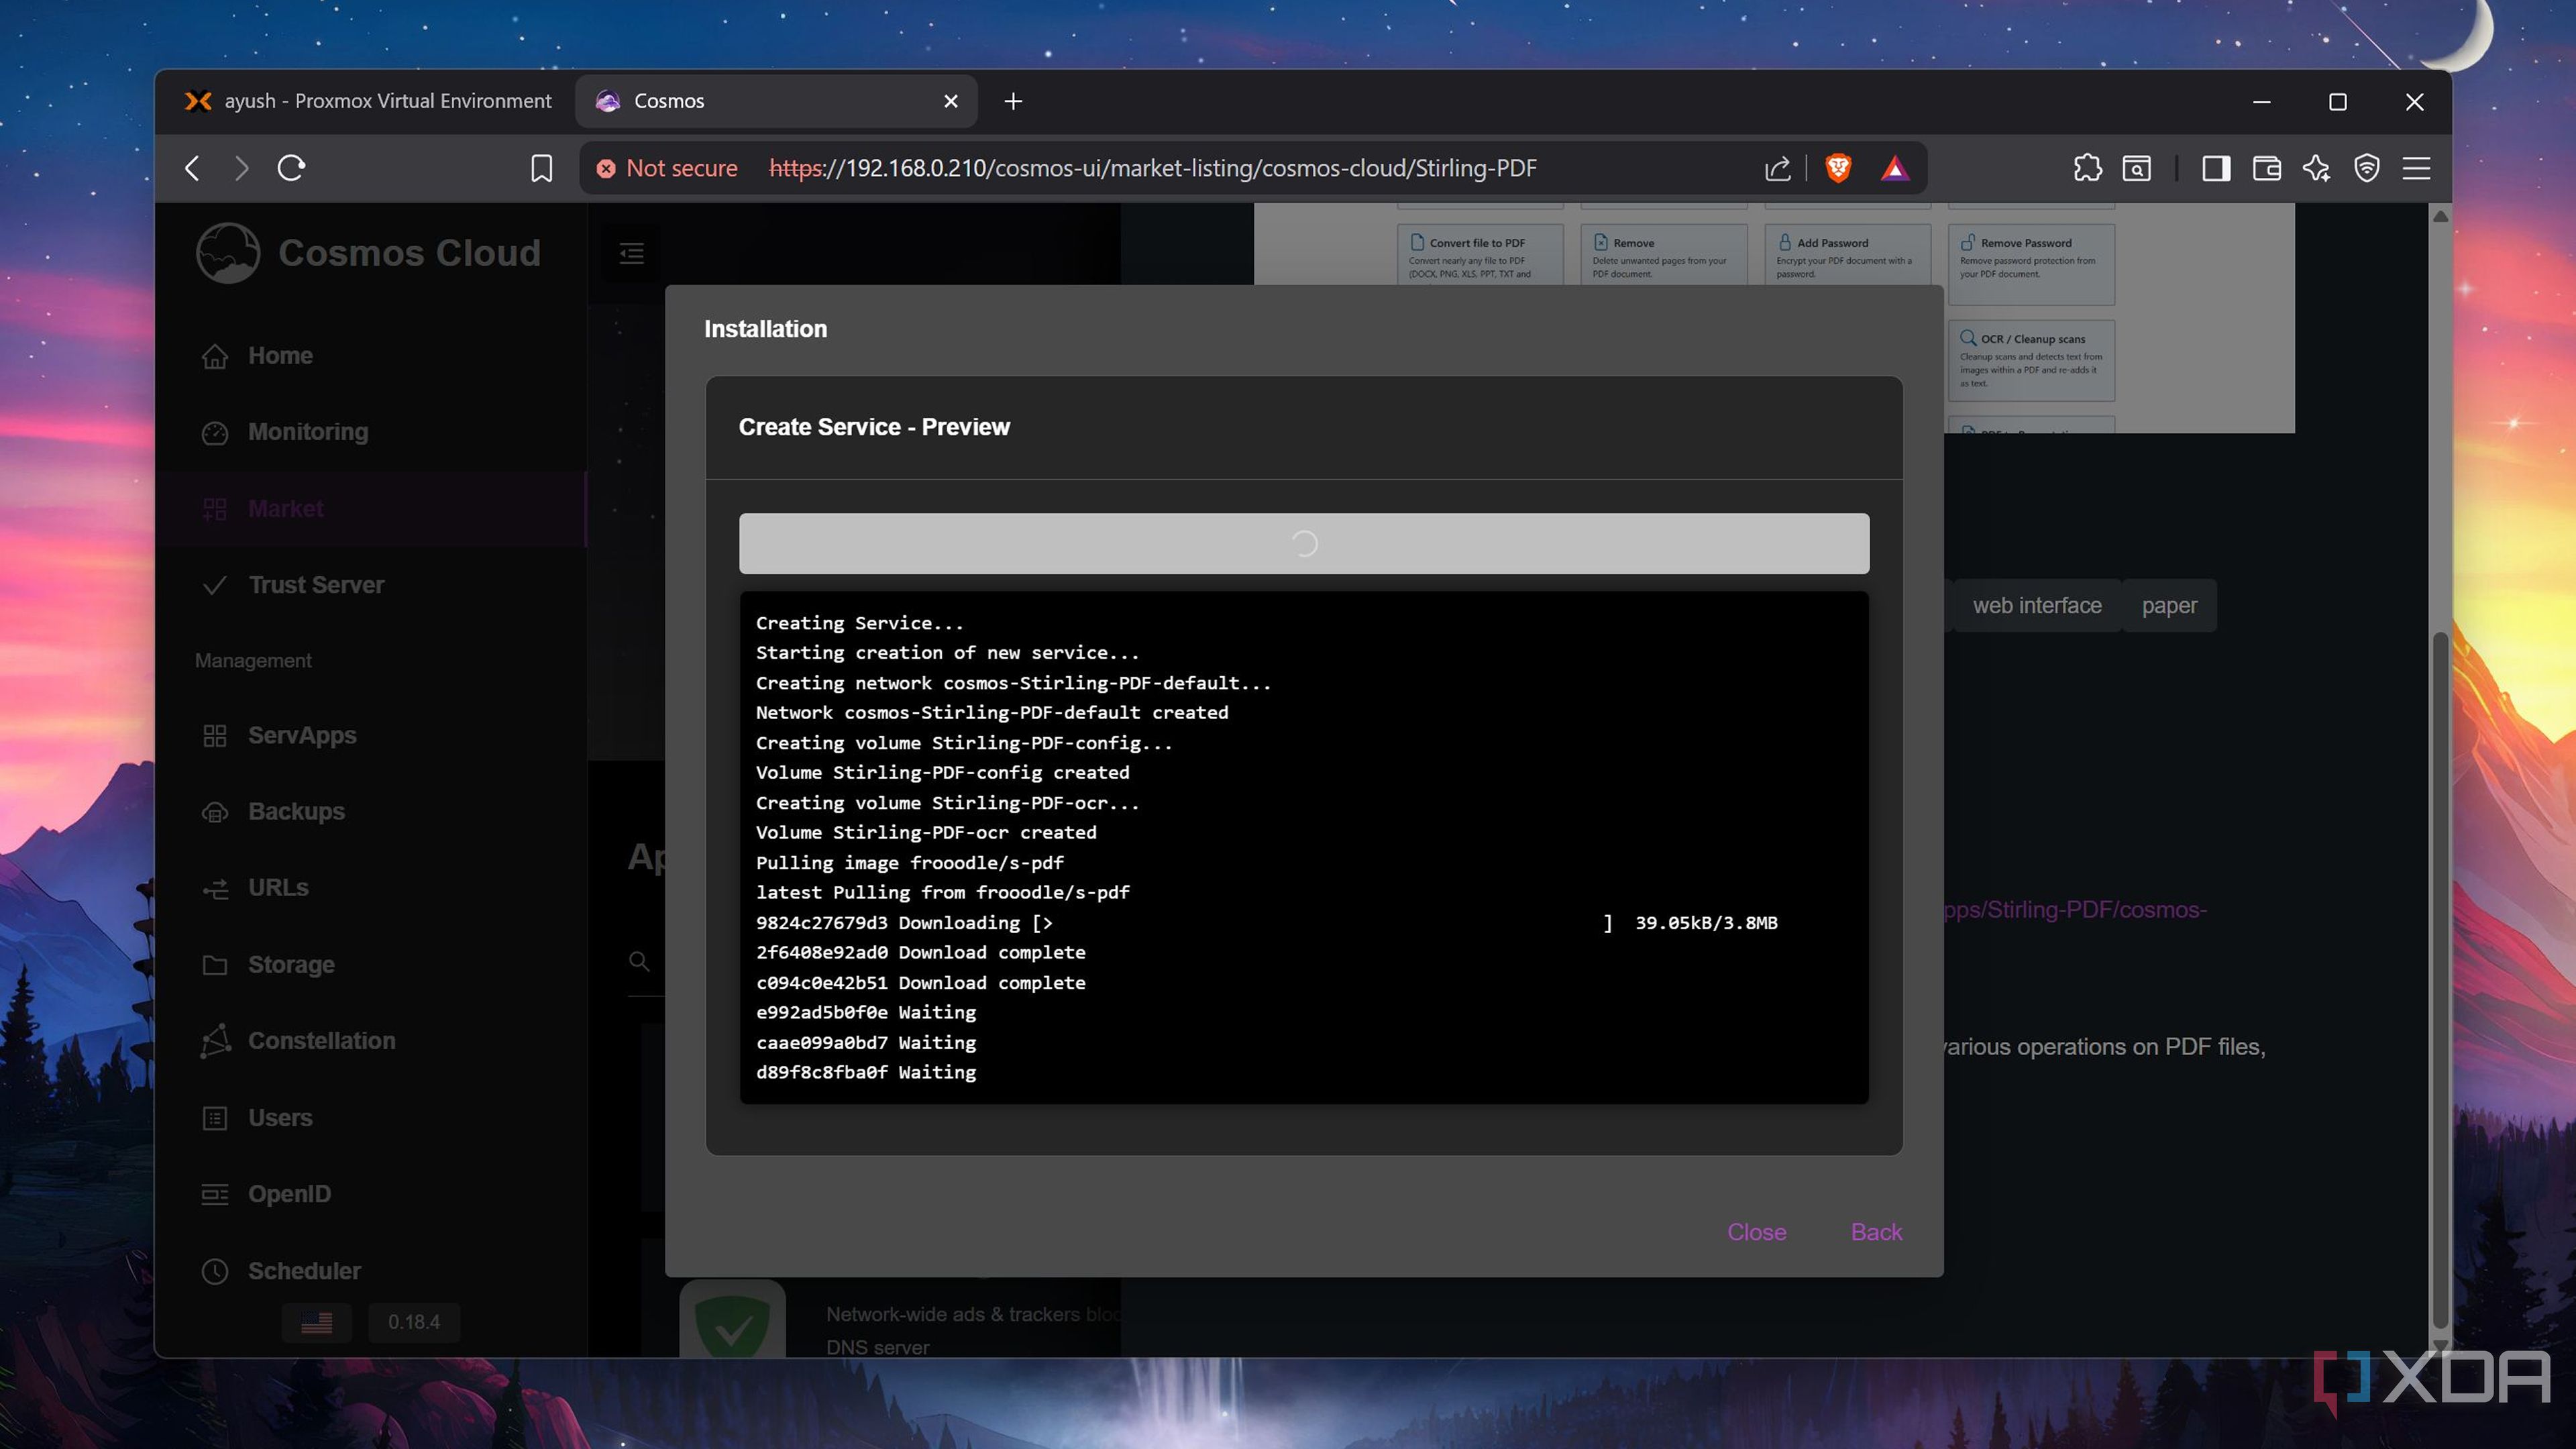
Task: Open the browser hamburger menu
Action: click(2416, 168)
